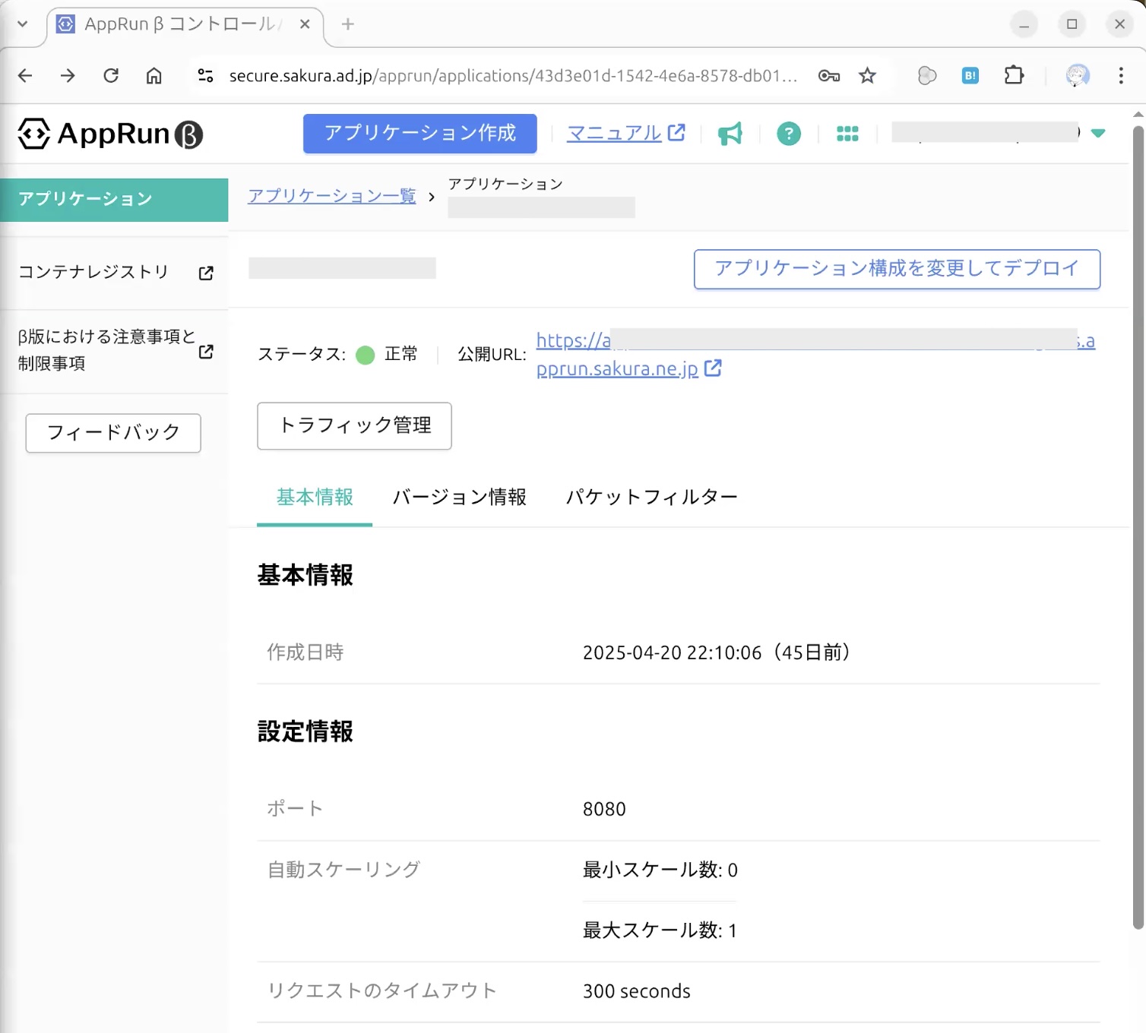Click the address bar URL field
Image resolution: width=1146 pixels, height=1033 pixels.
tap(514, 76)
